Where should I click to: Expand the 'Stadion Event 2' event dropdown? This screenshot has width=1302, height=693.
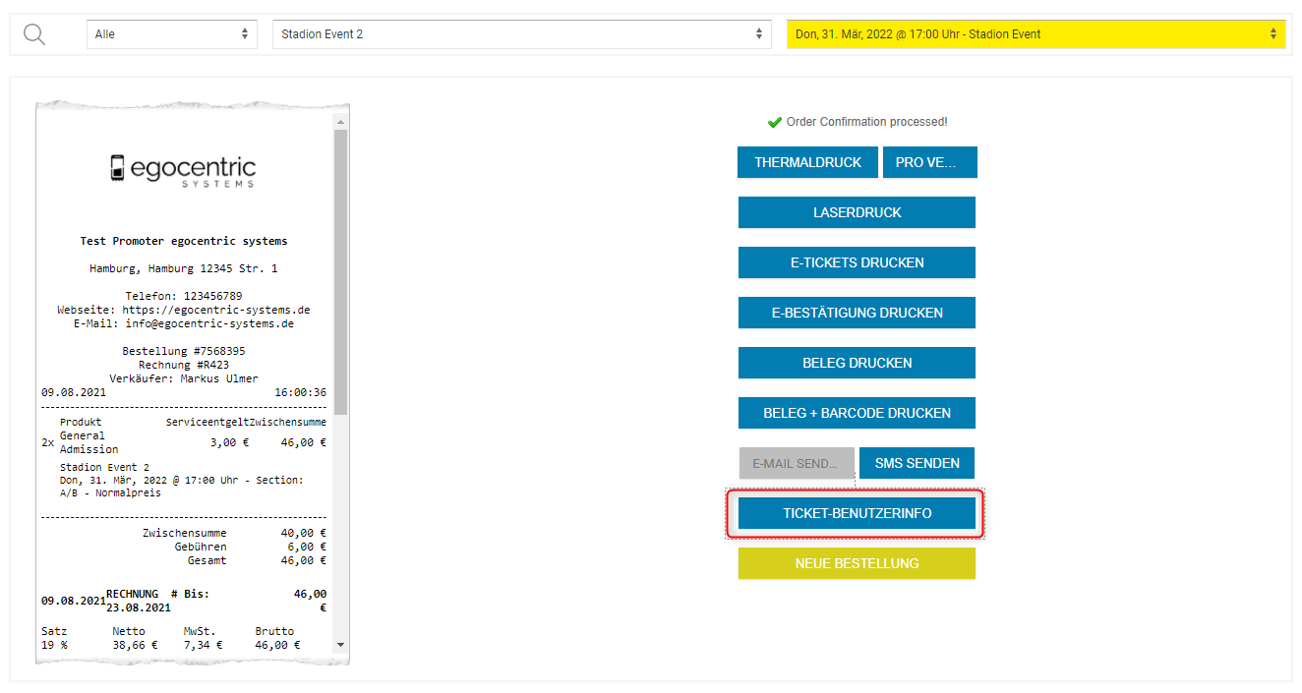(x=519, y=34)
